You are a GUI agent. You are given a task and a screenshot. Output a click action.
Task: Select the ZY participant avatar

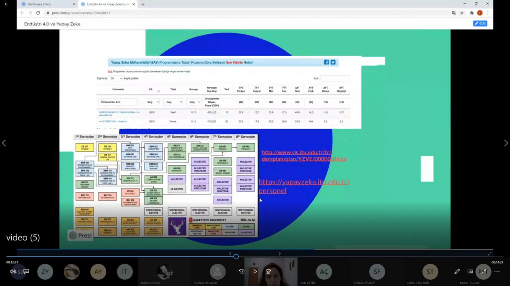(45, 272)
